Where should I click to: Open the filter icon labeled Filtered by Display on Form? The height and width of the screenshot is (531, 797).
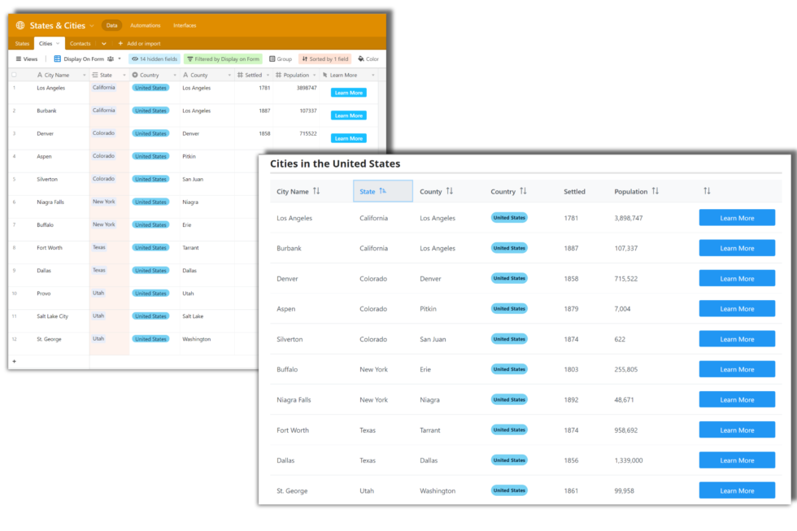pyautogui.click(x=190, y=59)
